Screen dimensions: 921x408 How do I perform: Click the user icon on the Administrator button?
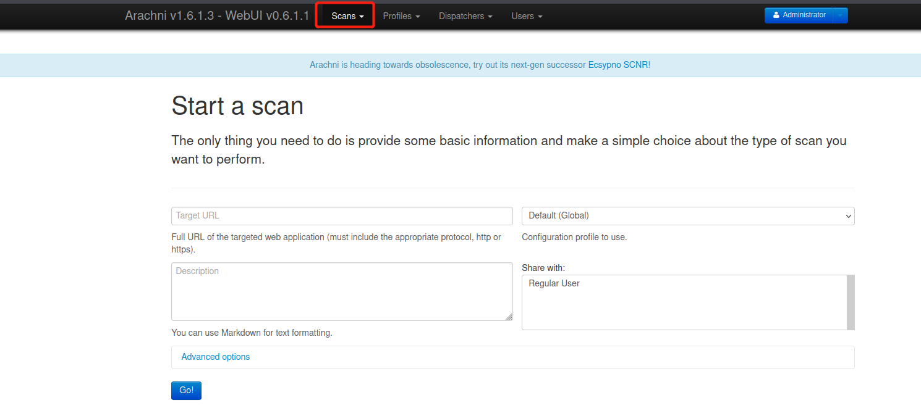click(x=776, y=15)
